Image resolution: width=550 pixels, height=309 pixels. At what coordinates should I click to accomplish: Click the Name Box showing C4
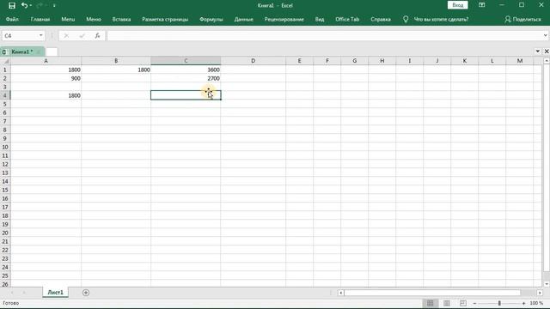tap(20, 36)
